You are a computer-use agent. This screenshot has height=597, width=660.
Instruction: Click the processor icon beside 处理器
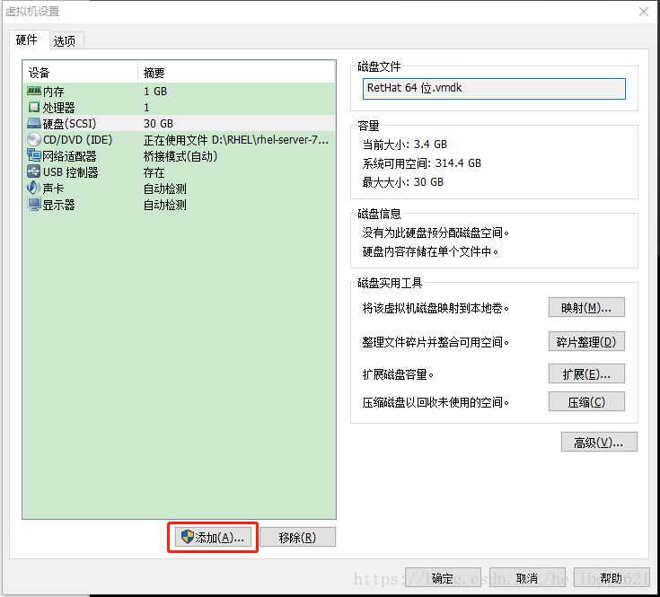(x=34, y=108)
